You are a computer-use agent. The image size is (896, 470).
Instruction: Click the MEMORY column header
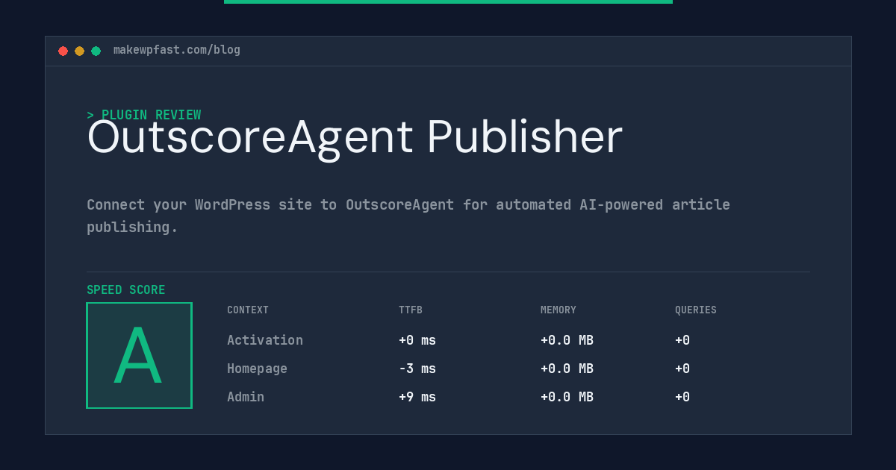tap(559, 310)
